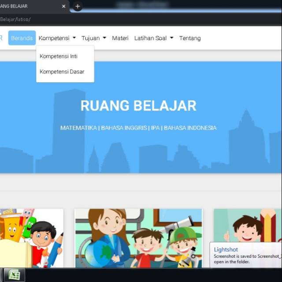Click the MATEMATIKA subjects line in banner
Screen dimensions: 282x282
[138, 128]
